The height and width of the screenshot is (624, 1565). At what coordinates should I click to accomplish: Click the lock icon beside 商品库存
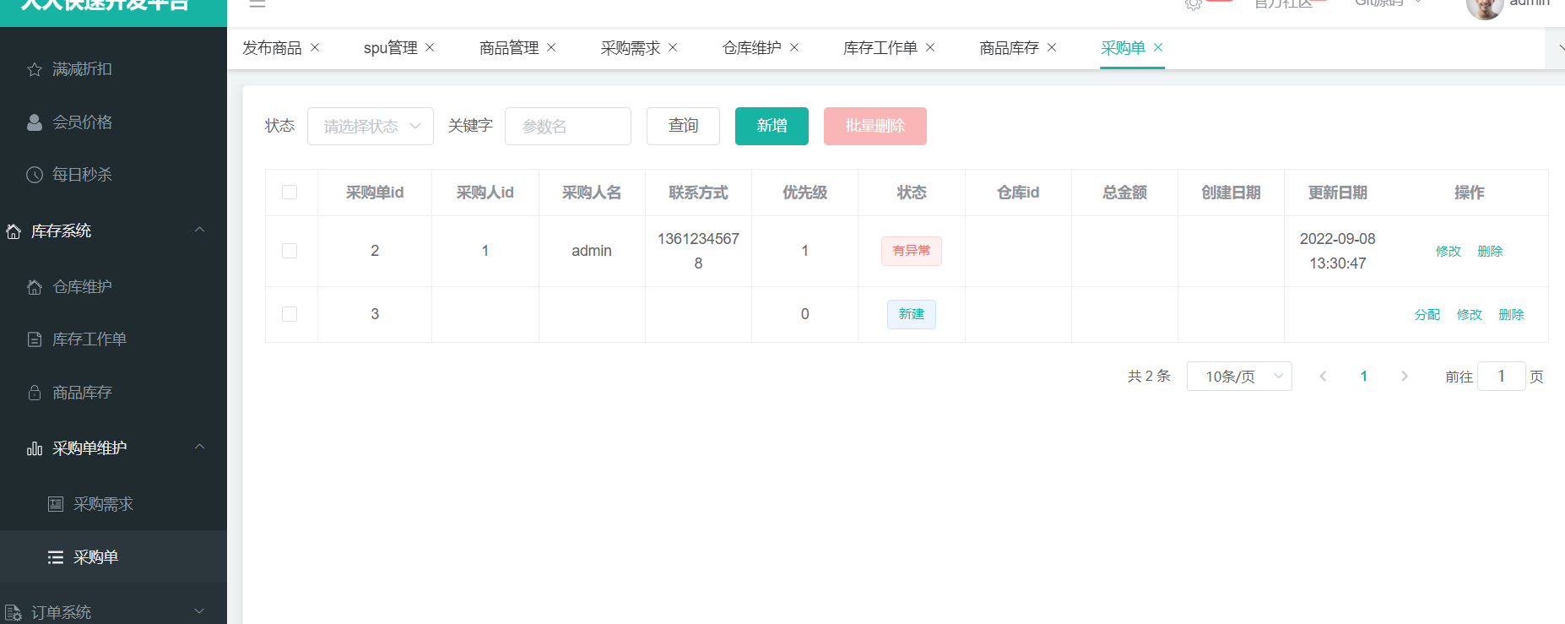(x=35, y=393)
